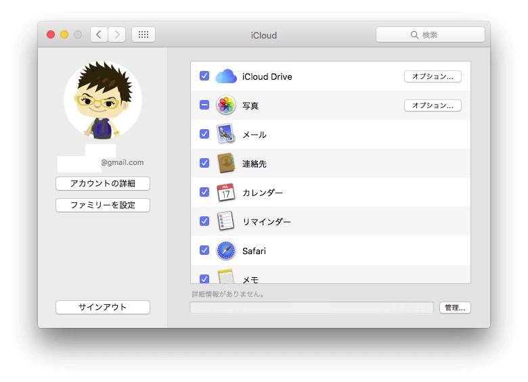The width and height of the screenshot is (528, 382).
Task: Click the 詳細情報がありません。 status text
Action: (228, 294)
